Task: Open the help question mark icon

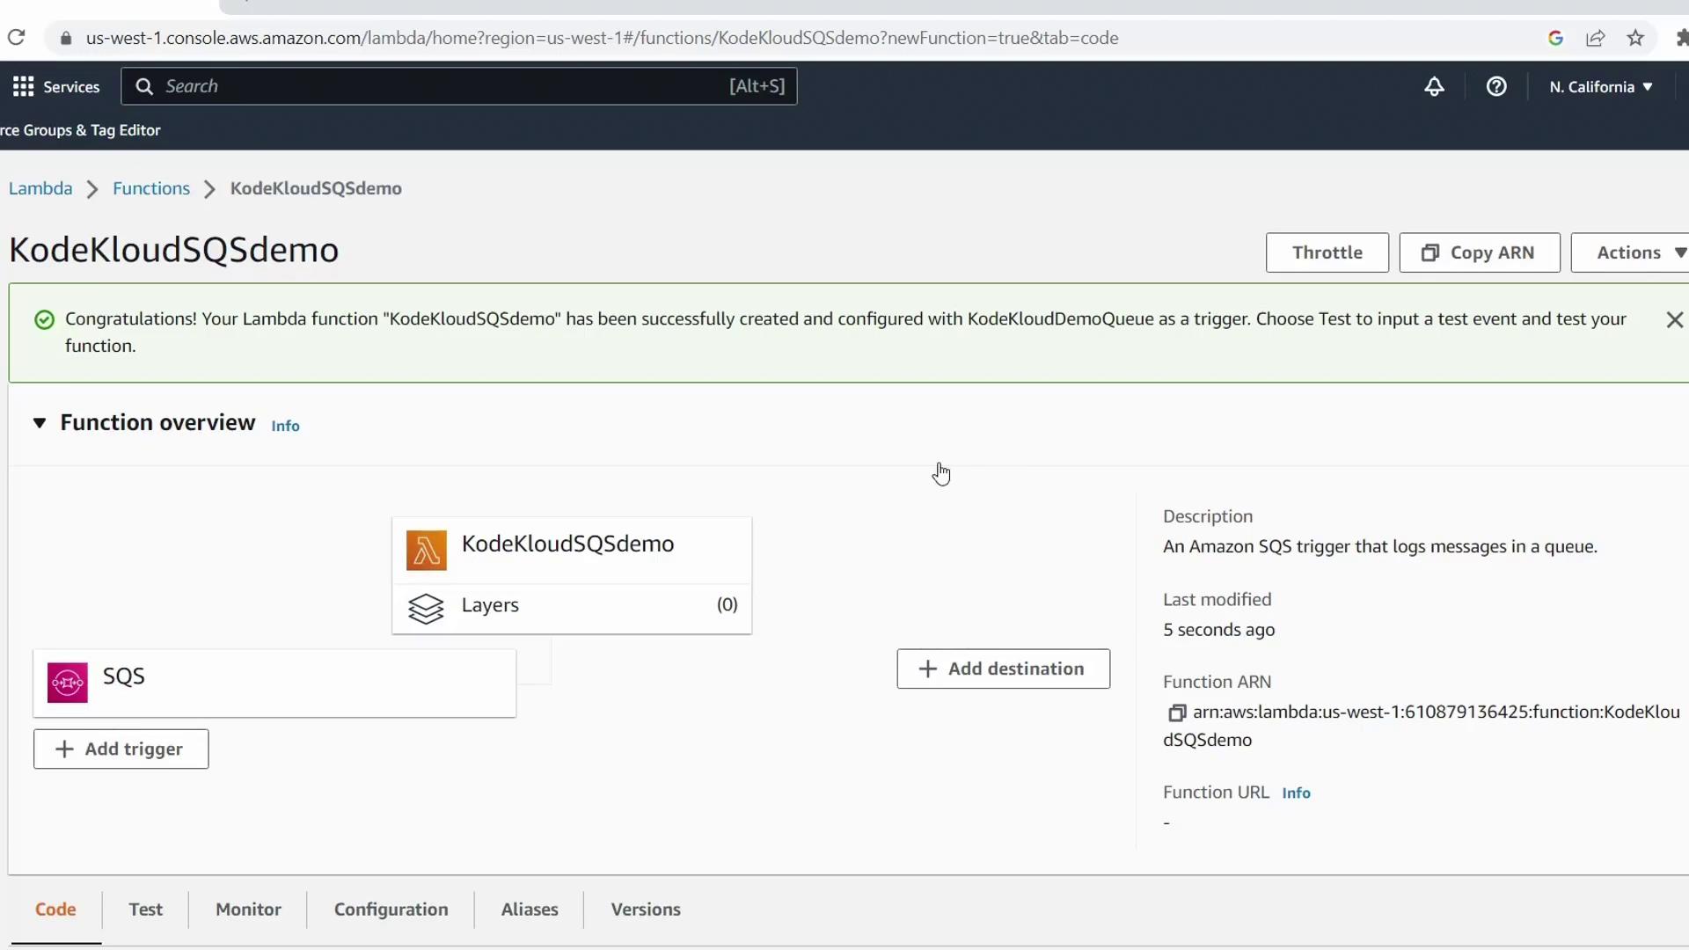Action: (1496, 86)
